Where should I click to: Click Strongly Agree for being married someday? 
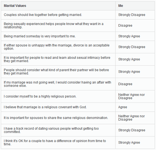(129, 36)
